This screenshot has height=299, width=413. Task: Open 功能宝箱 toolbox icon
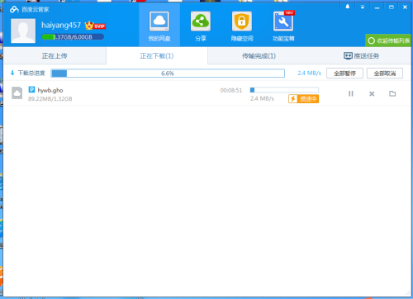click(x=283, y=21)
